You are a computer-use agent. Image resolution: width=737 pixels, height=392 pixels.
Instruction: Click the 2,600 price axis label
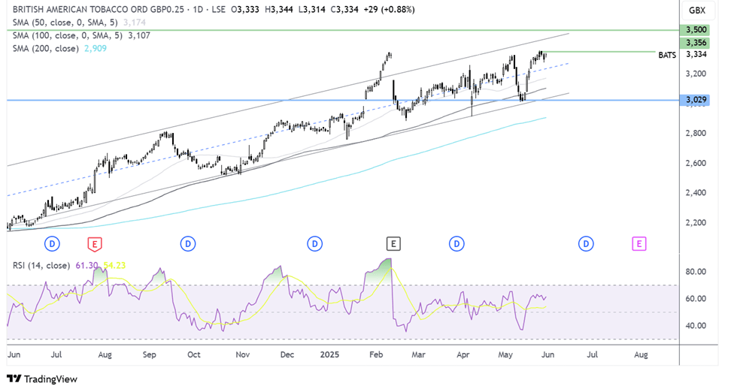(x=696, y=164)
